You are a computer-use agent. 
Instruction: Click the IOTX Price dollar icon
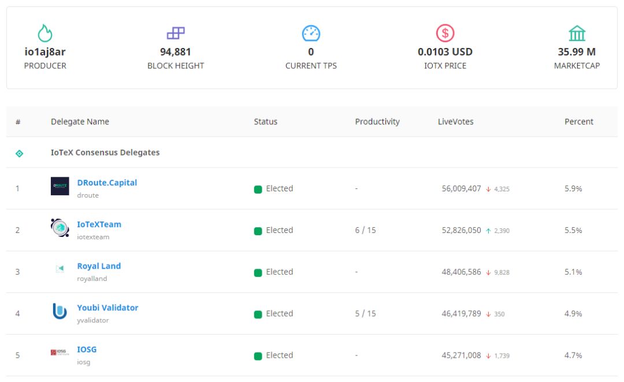tap(445, 33)
